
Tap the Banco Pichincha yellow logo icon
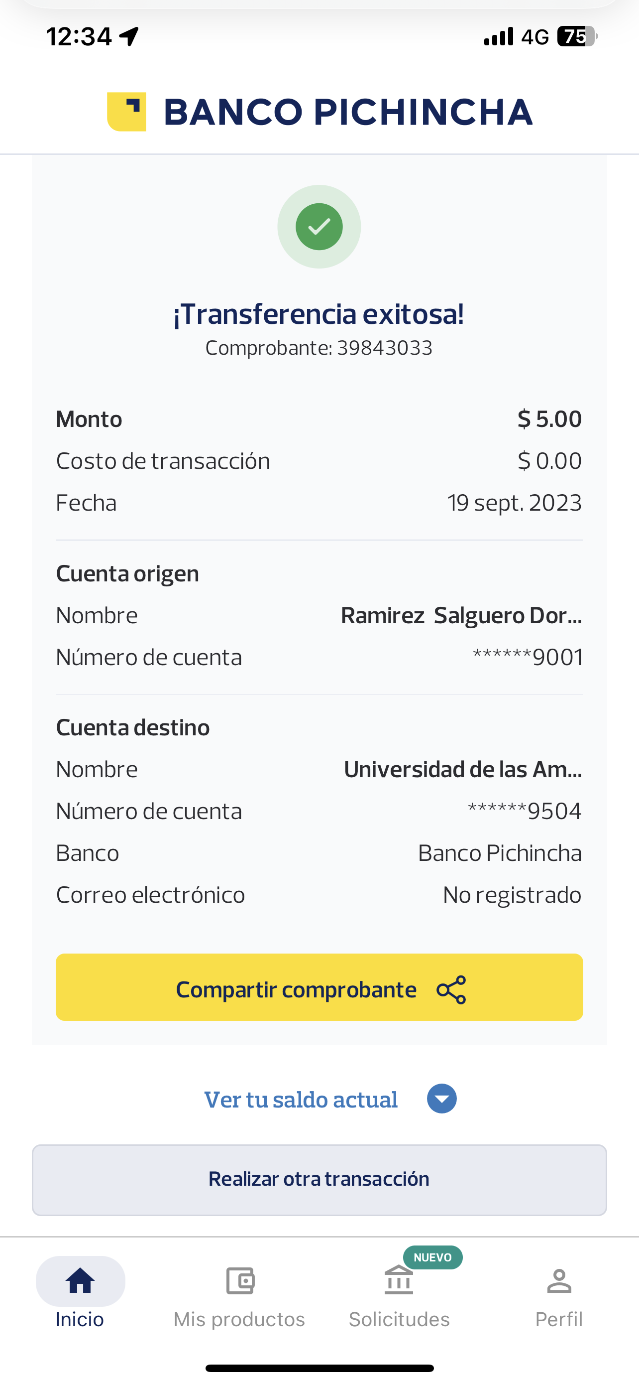(126, 112)
